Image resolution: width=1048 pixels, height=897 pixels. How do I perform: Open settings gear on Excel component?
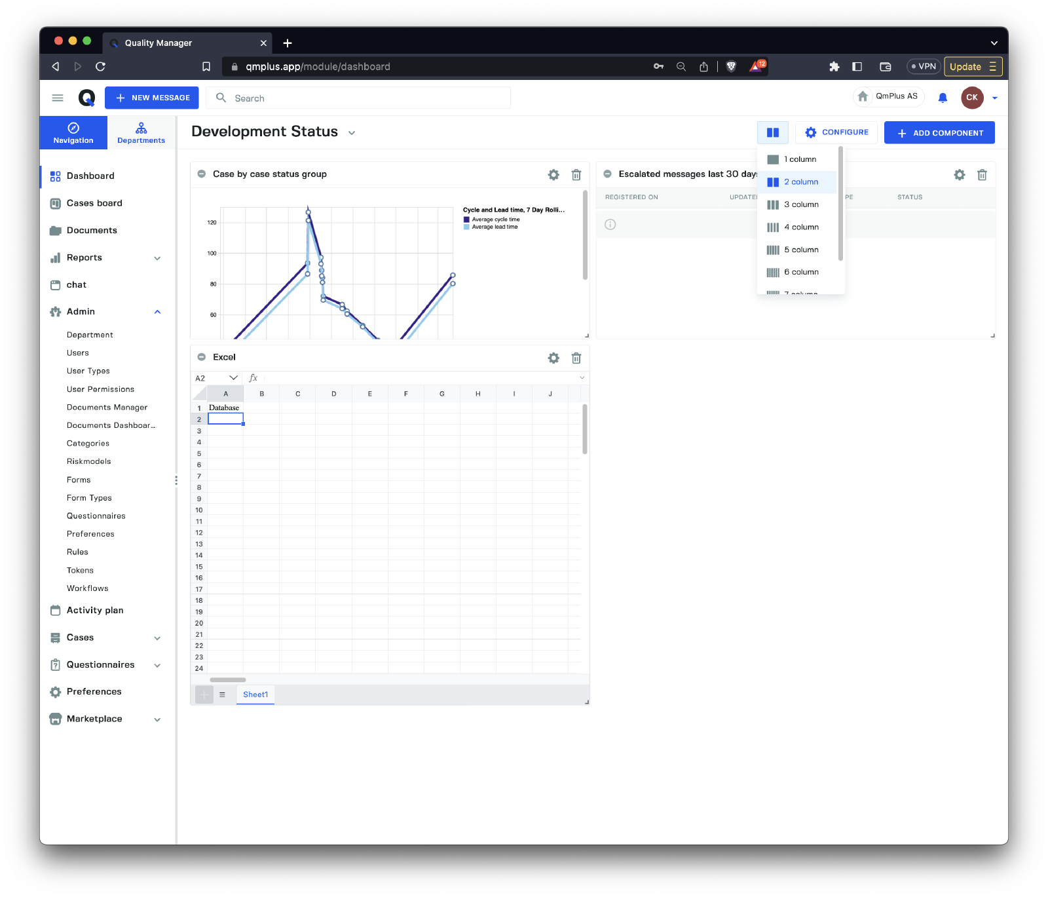(x=553, y=358)
